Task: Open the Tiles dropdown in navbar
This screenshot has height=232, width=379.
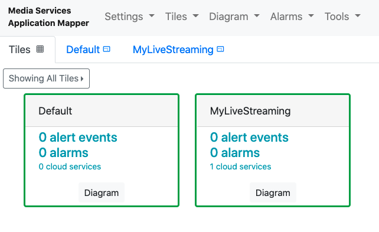Action: pyautogui.click(x=182, y=17)
